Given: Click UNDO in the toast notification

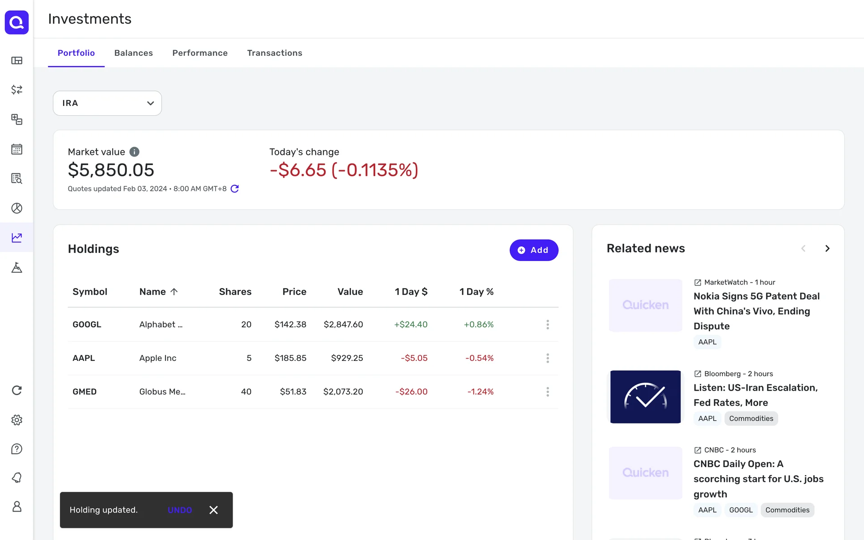Looking at the screenshot, I should pos(180,510).
